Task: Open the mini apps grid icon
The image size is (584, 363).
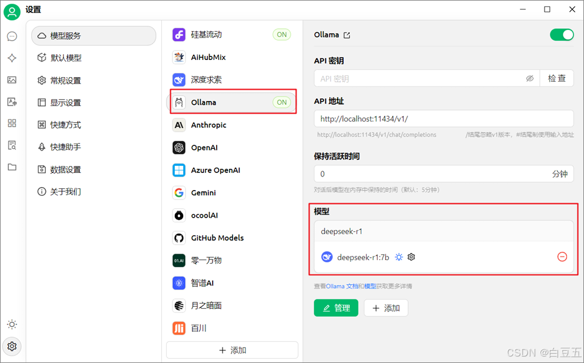Action: (x=12, y=123)
